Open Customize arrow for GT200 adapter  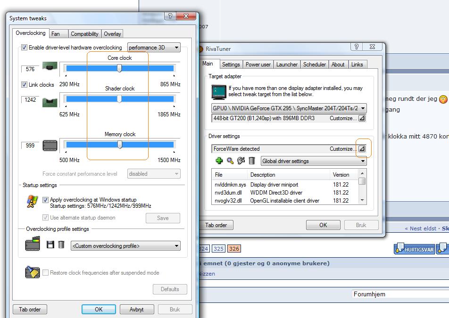click(x=362, y=118)
